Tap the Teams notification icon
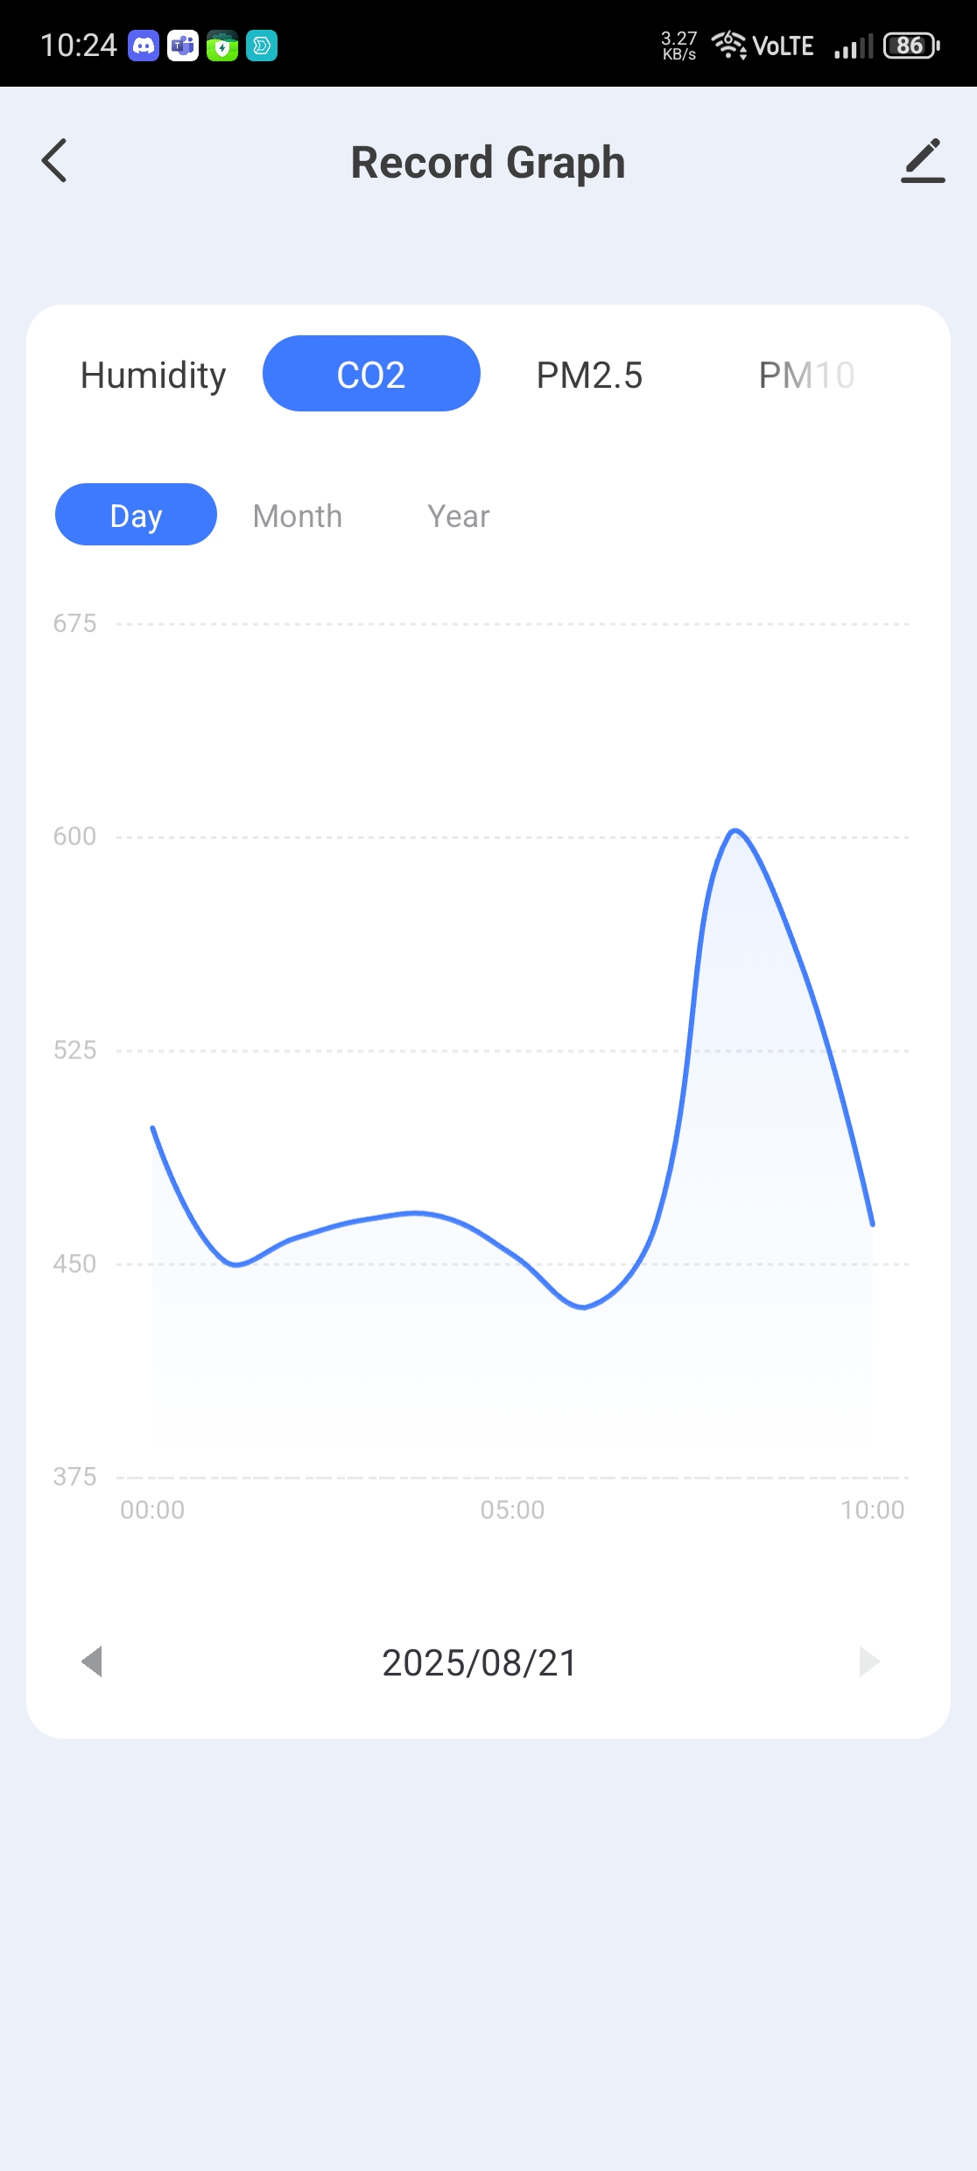The width and height of the screenshot is (977, 2171). [x=183, y=46]
